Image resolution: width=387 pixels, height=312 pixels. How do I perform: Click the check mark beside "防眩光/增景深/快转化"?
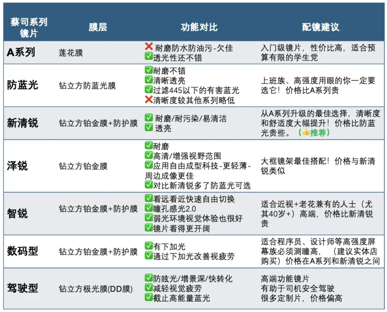[149, 278]
